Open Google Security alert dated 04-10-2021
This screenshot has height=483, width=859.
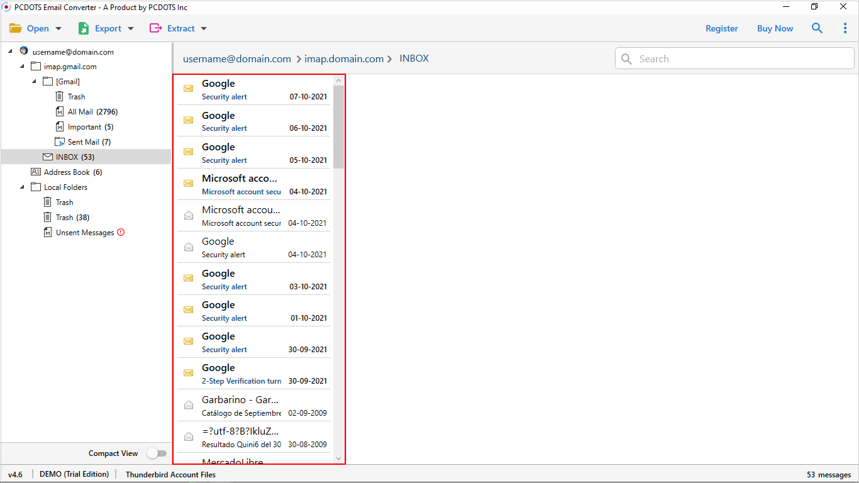click(253, 247)
